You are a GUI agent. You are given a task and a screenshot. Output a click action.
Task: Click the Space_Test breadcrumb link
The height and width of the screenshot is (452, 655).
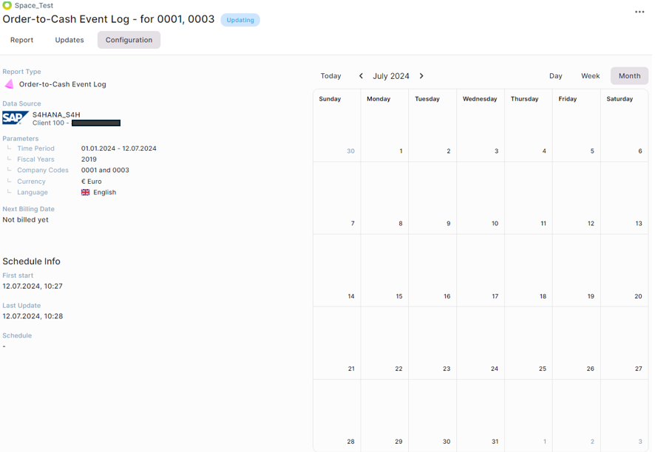(33, 5)
